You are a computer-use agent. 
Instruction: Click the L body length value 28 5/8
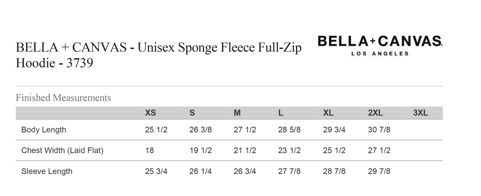(x=289, y=130)
